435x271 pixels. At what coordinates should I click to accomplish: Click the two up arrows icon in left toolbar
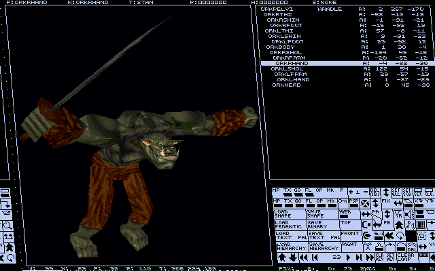tap(7, 236)
